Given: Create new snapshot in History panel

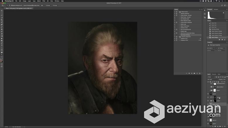Looking at the screenshot, I should pyautogui.click(x=222, y=39).
